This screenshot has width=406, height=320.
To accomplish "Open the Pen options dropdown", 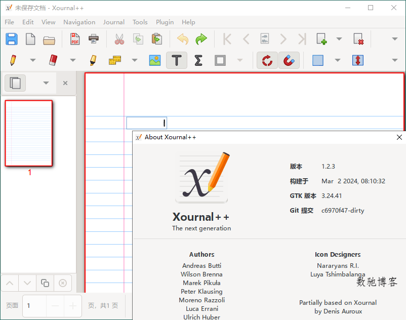I will click(x=32, y=60).
